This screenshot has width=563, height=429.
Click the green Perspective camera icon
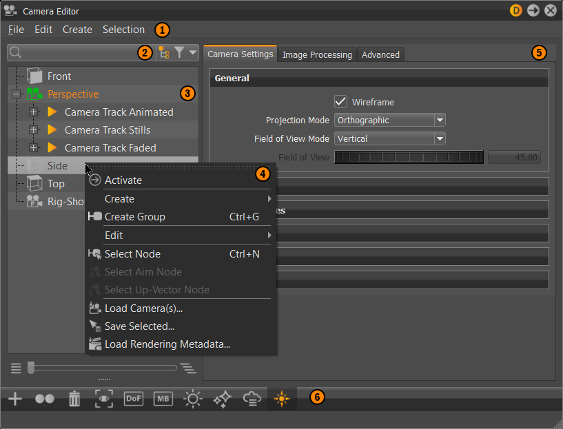34,94
